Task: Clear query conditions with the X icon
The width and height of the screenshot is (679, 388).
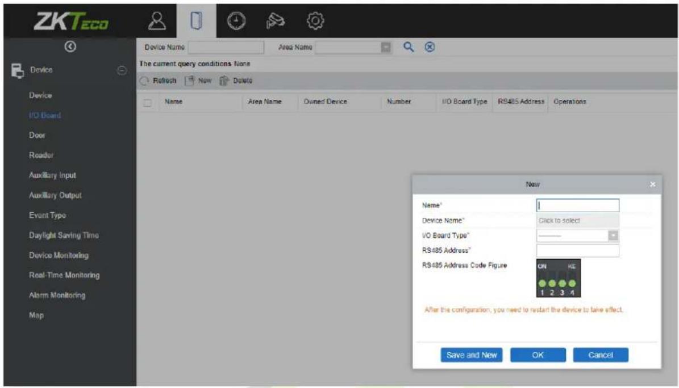Action: coord(429,47)
